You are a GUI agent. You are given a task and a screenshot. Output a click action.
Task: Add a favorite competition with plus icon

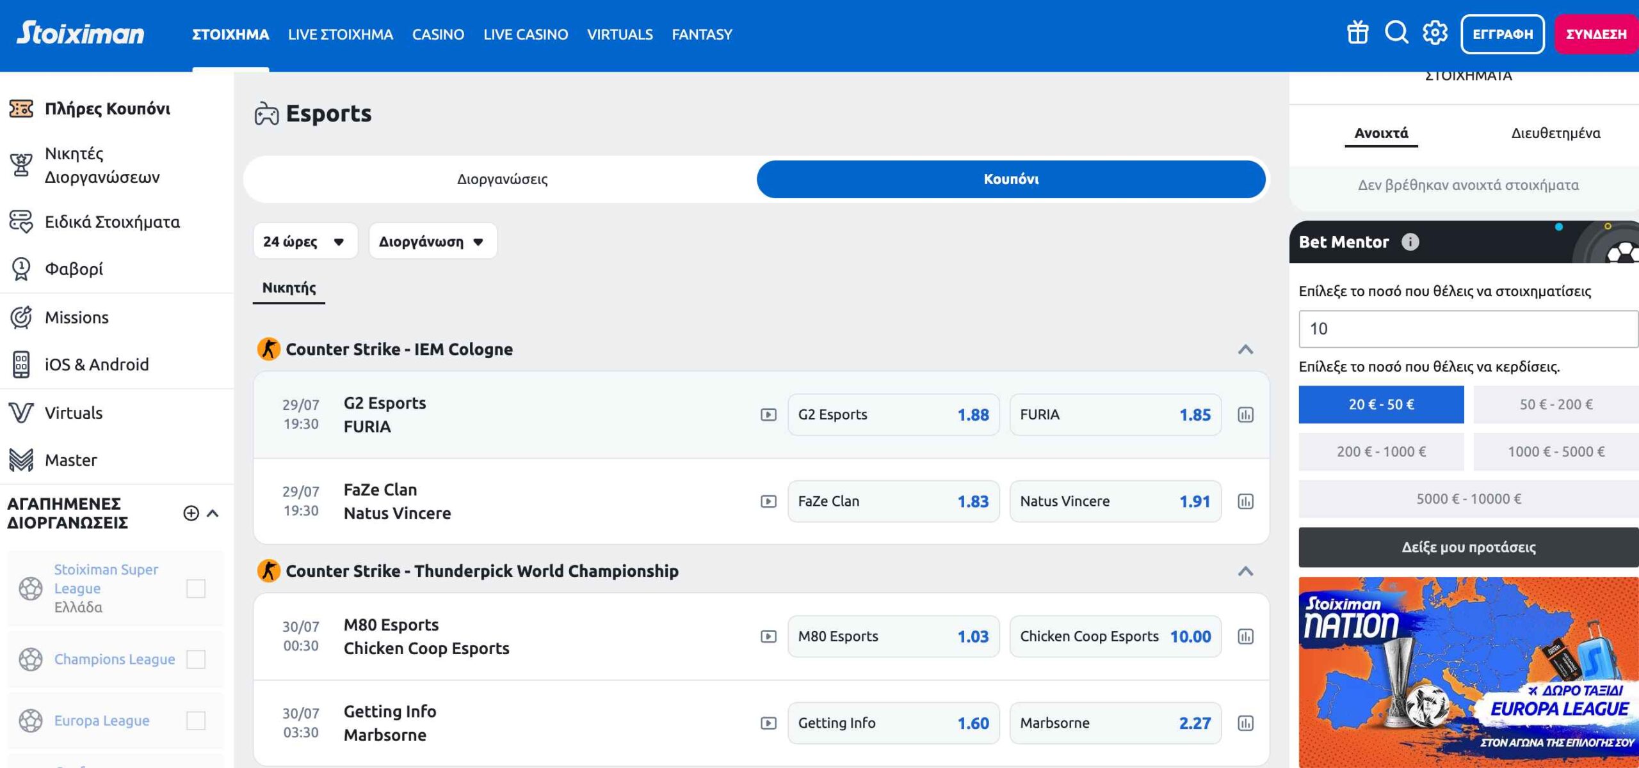click(x=191, y=513)
